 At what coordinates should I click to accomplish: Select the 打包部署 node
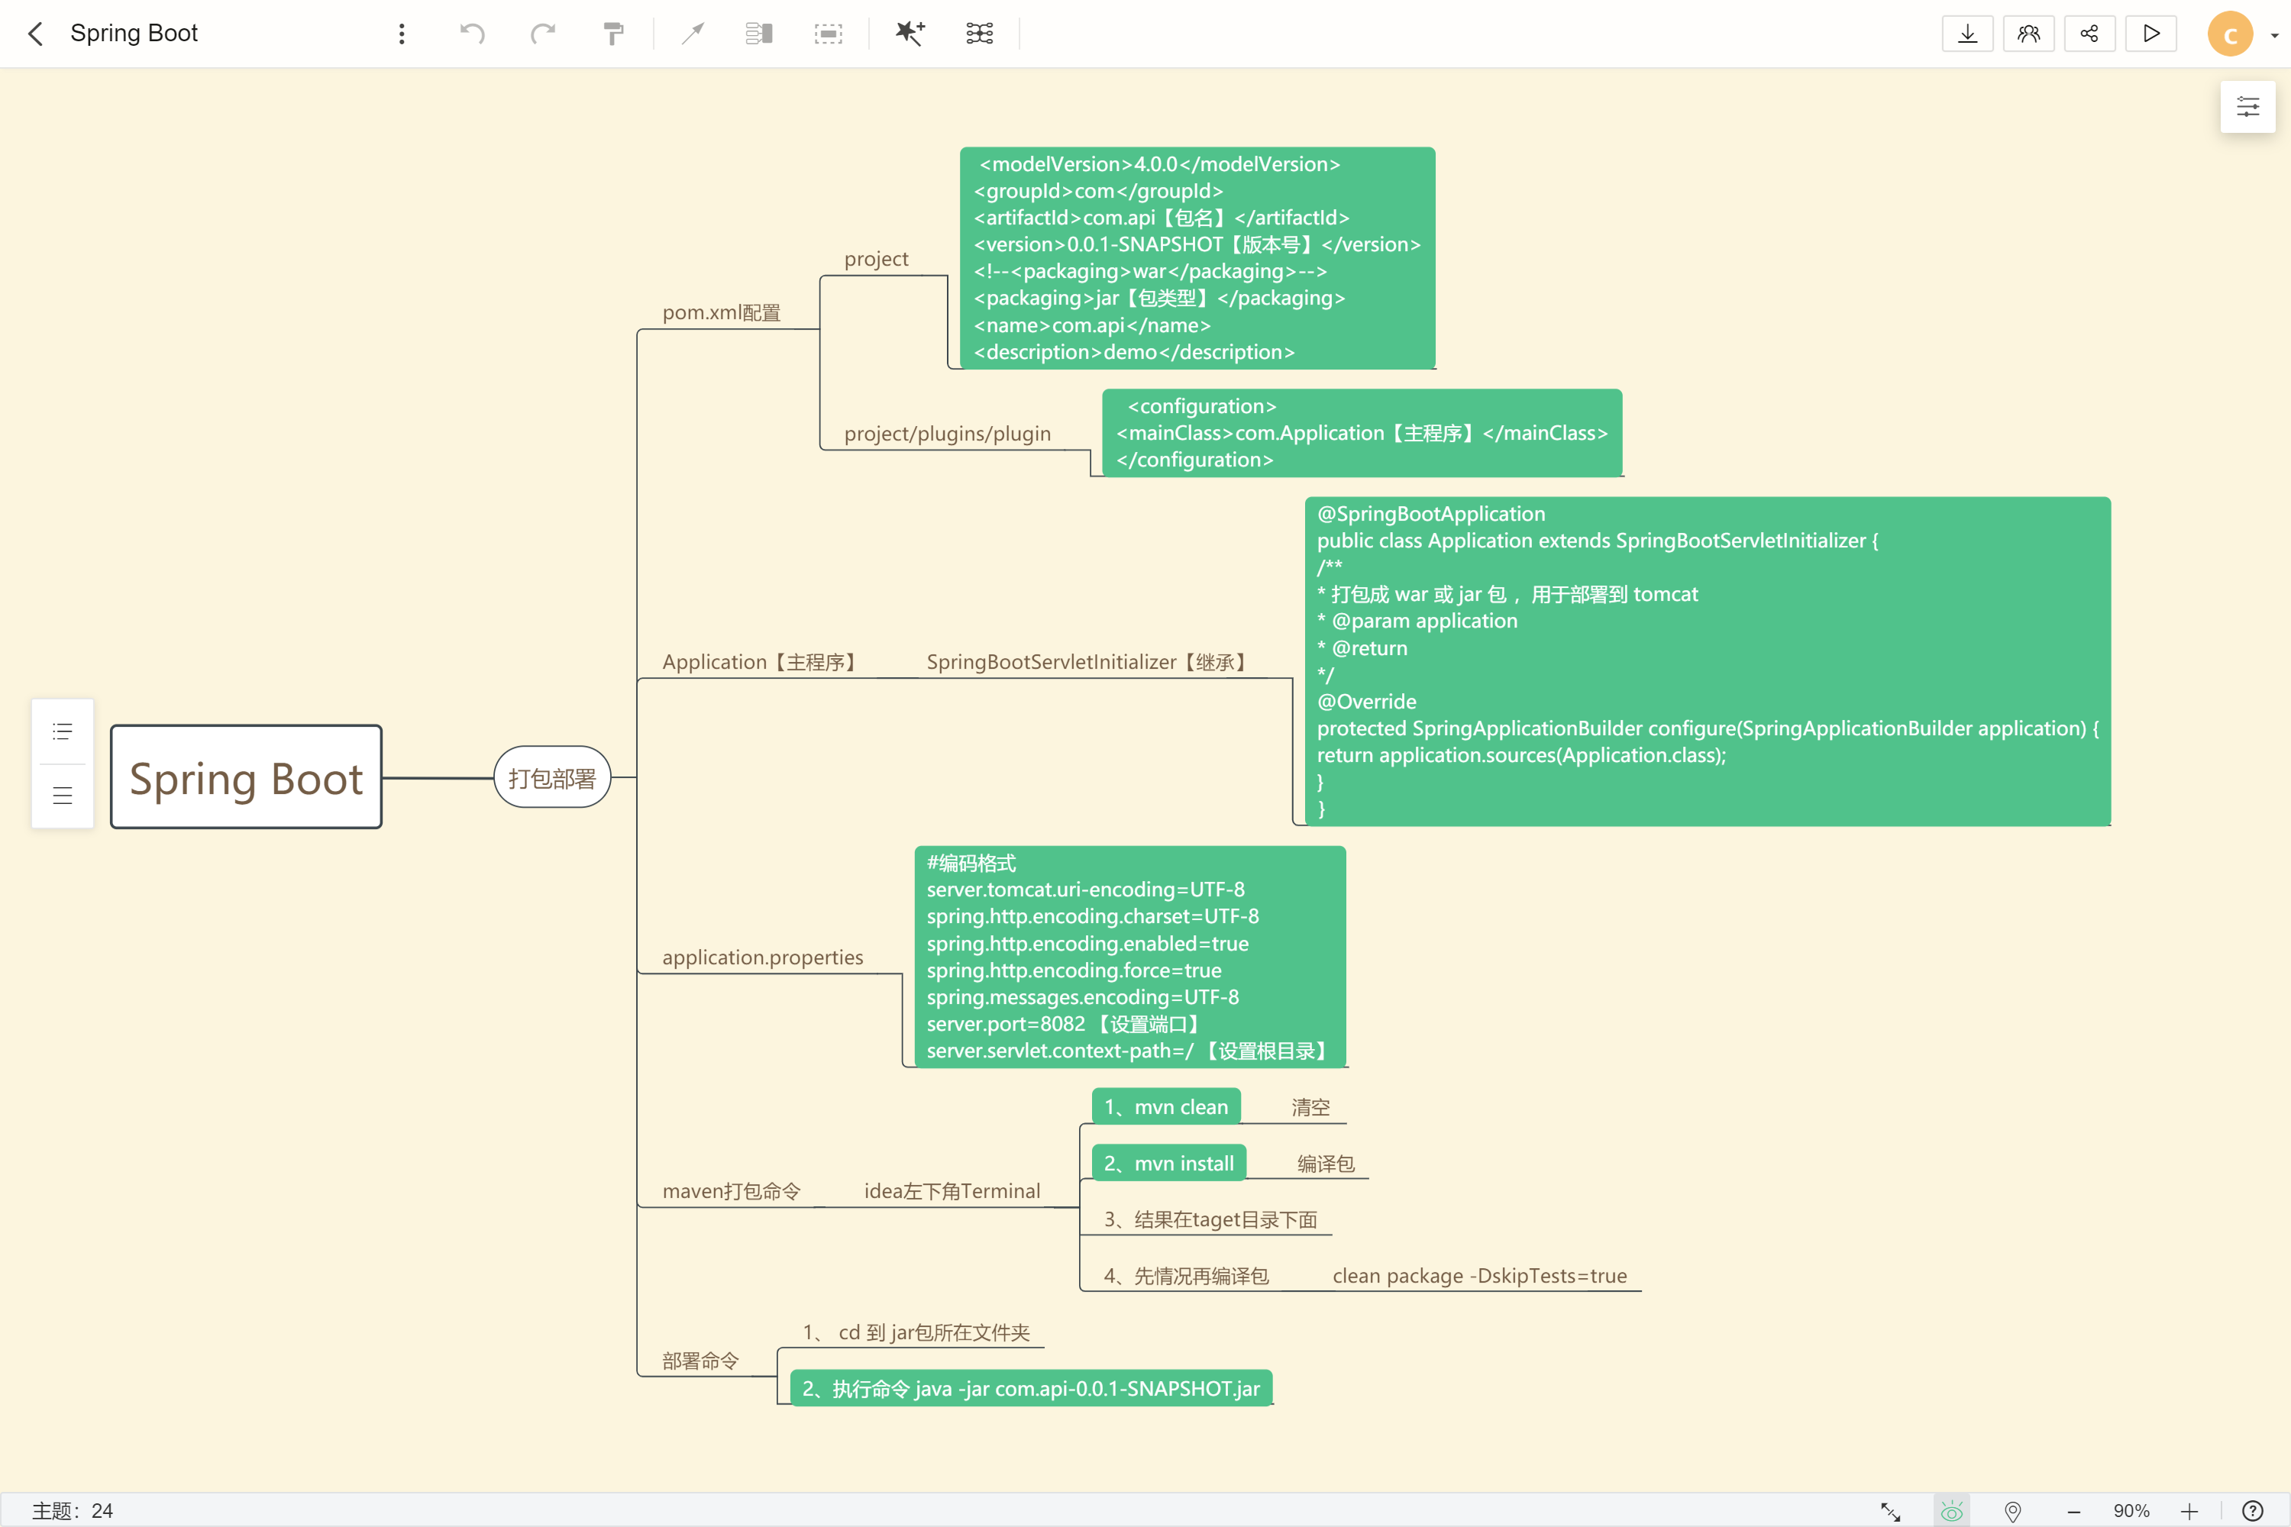pyautogui.click(x=552, y=777)
